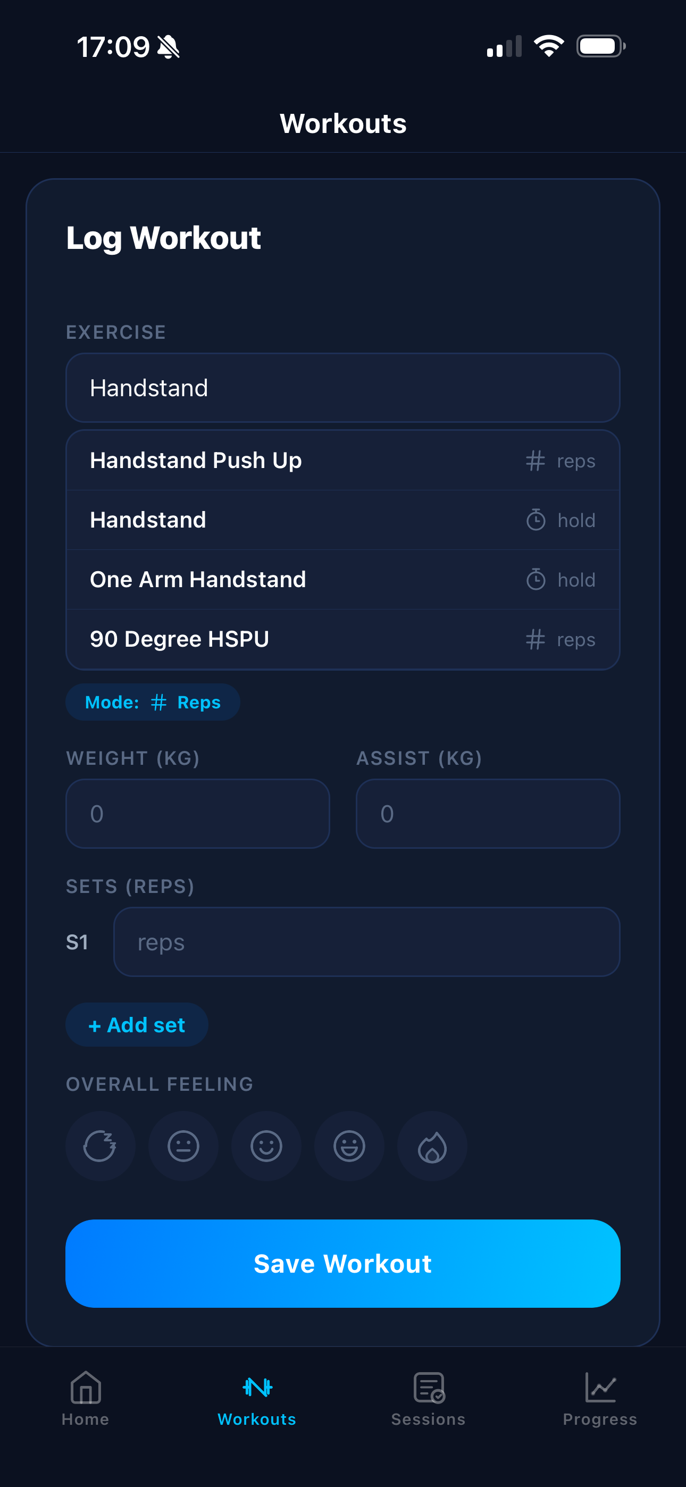Screen dimensions: 686x1487
Task: Tap the Add set button
Action: click(137, 1025)
